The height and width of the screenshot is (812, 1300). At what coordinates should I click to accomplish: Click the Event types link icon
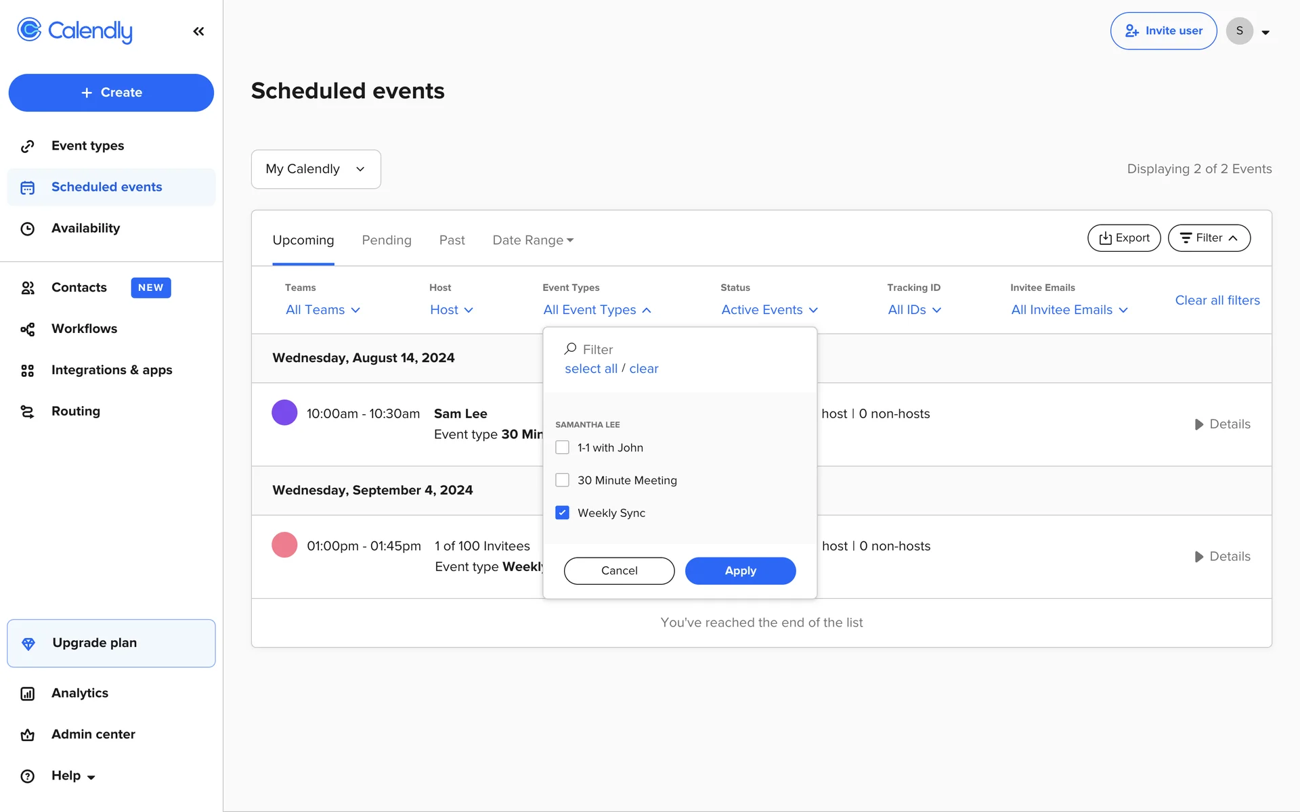(x=28, y=146)
